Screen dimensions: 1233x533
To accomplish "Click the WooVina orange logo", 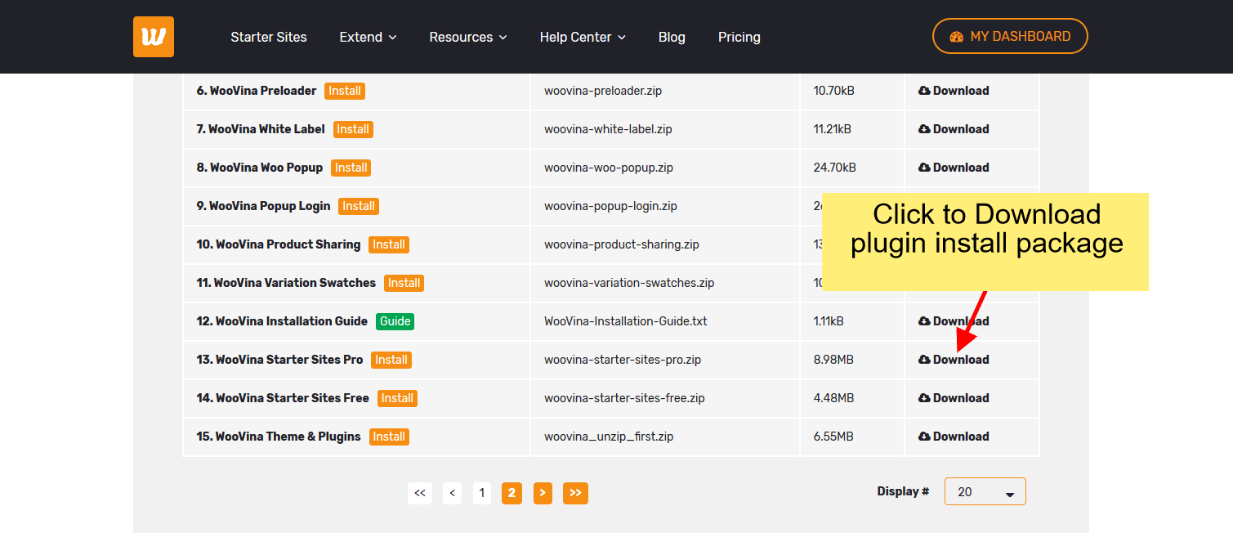I will 154,37.
